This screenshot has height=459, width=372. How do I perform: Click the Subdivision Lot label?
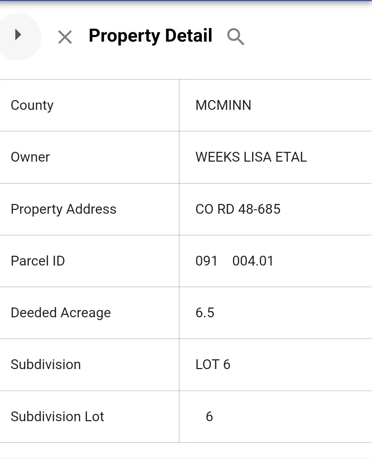[57, 417]
